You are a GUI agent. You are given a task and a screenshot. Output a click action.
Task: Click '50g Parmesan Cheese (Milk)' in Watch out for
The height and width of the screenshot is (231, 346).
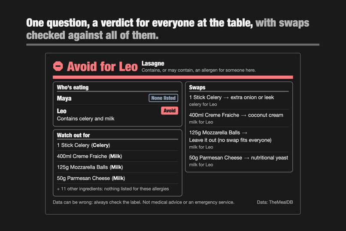click(x=91, y=178)
